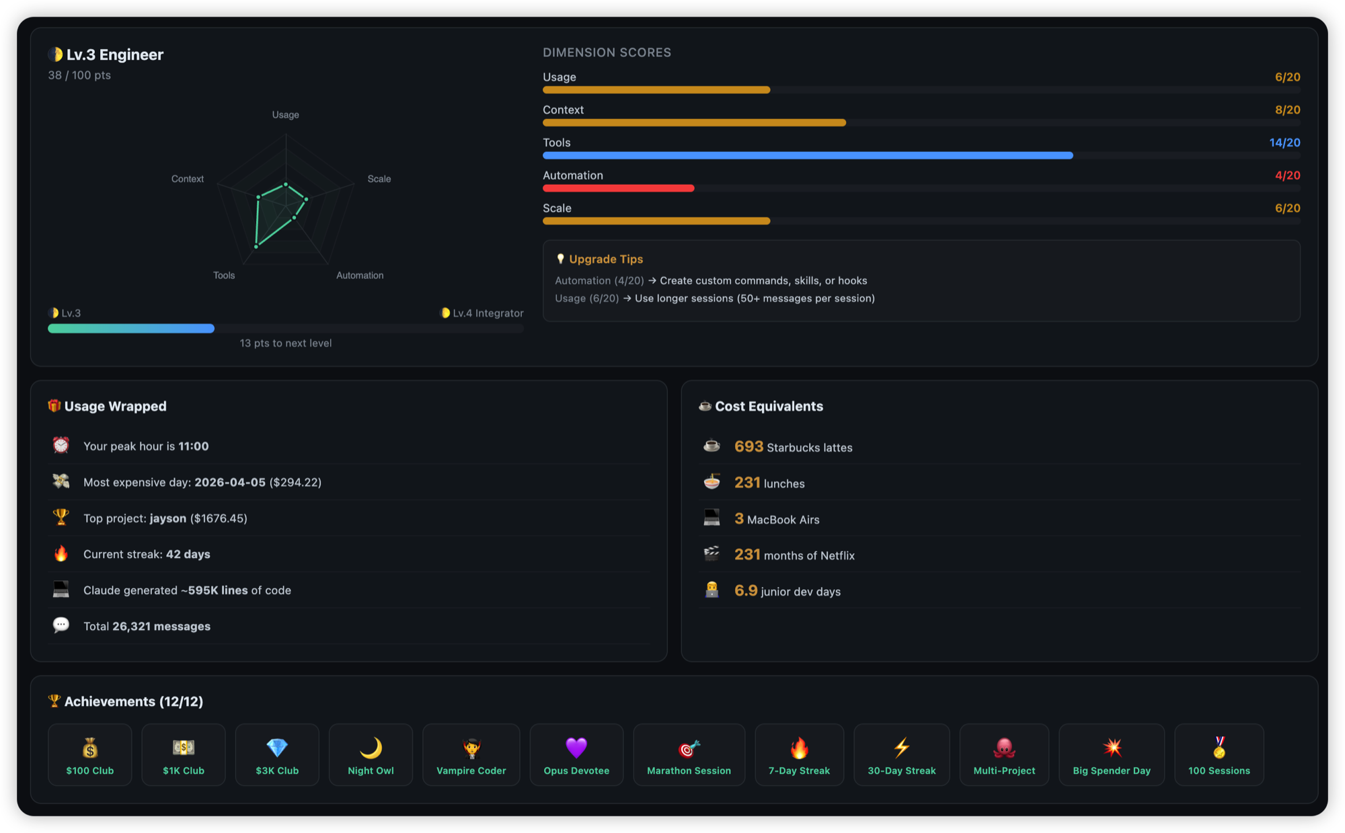Viewport: 1345px width, 833px height.
Task: Click the alarm clock icon beside peak hour
Action: [61, 445]
